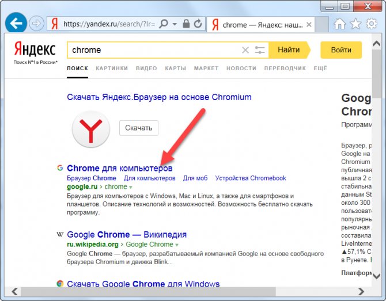386x301 pixels.
Task: Click the vertical scrollbar thumb
Action: tap(377, 74)
